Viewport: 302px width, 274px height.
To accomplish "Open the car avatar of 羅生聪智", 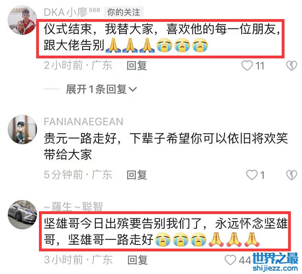I will click(x=22, y=214).
